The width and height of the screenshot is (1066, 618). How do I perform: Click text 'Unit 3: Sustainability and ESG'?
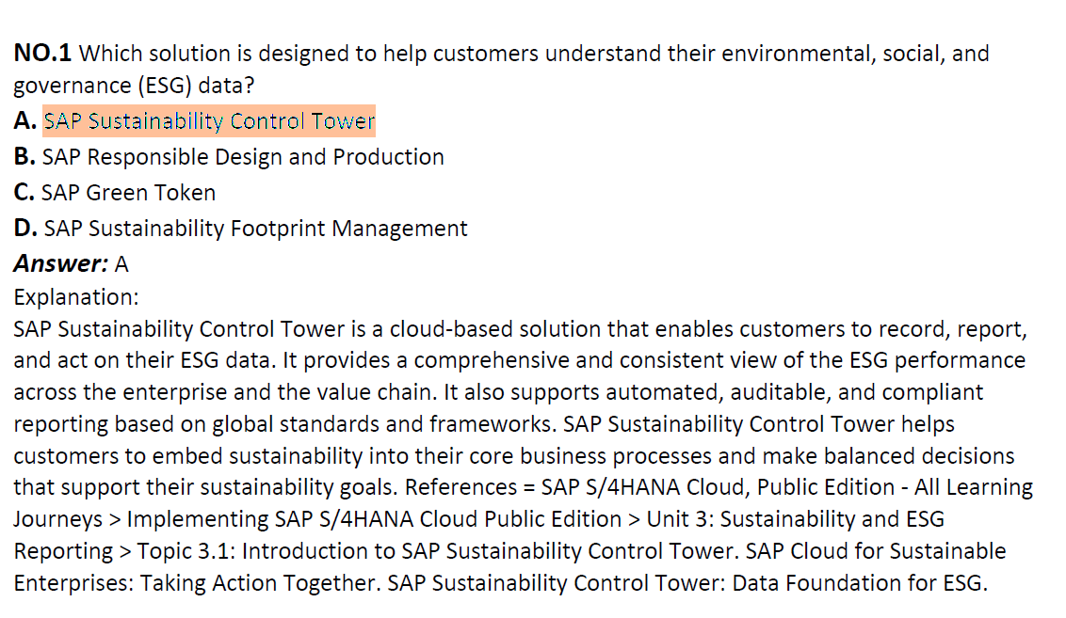click(x=796, y=519)
